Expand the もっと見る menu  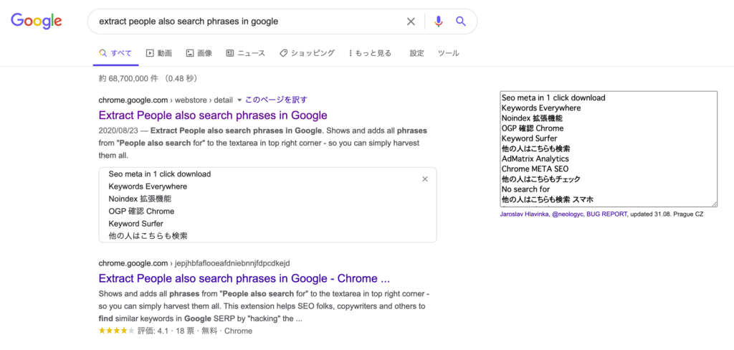point(371,53)
